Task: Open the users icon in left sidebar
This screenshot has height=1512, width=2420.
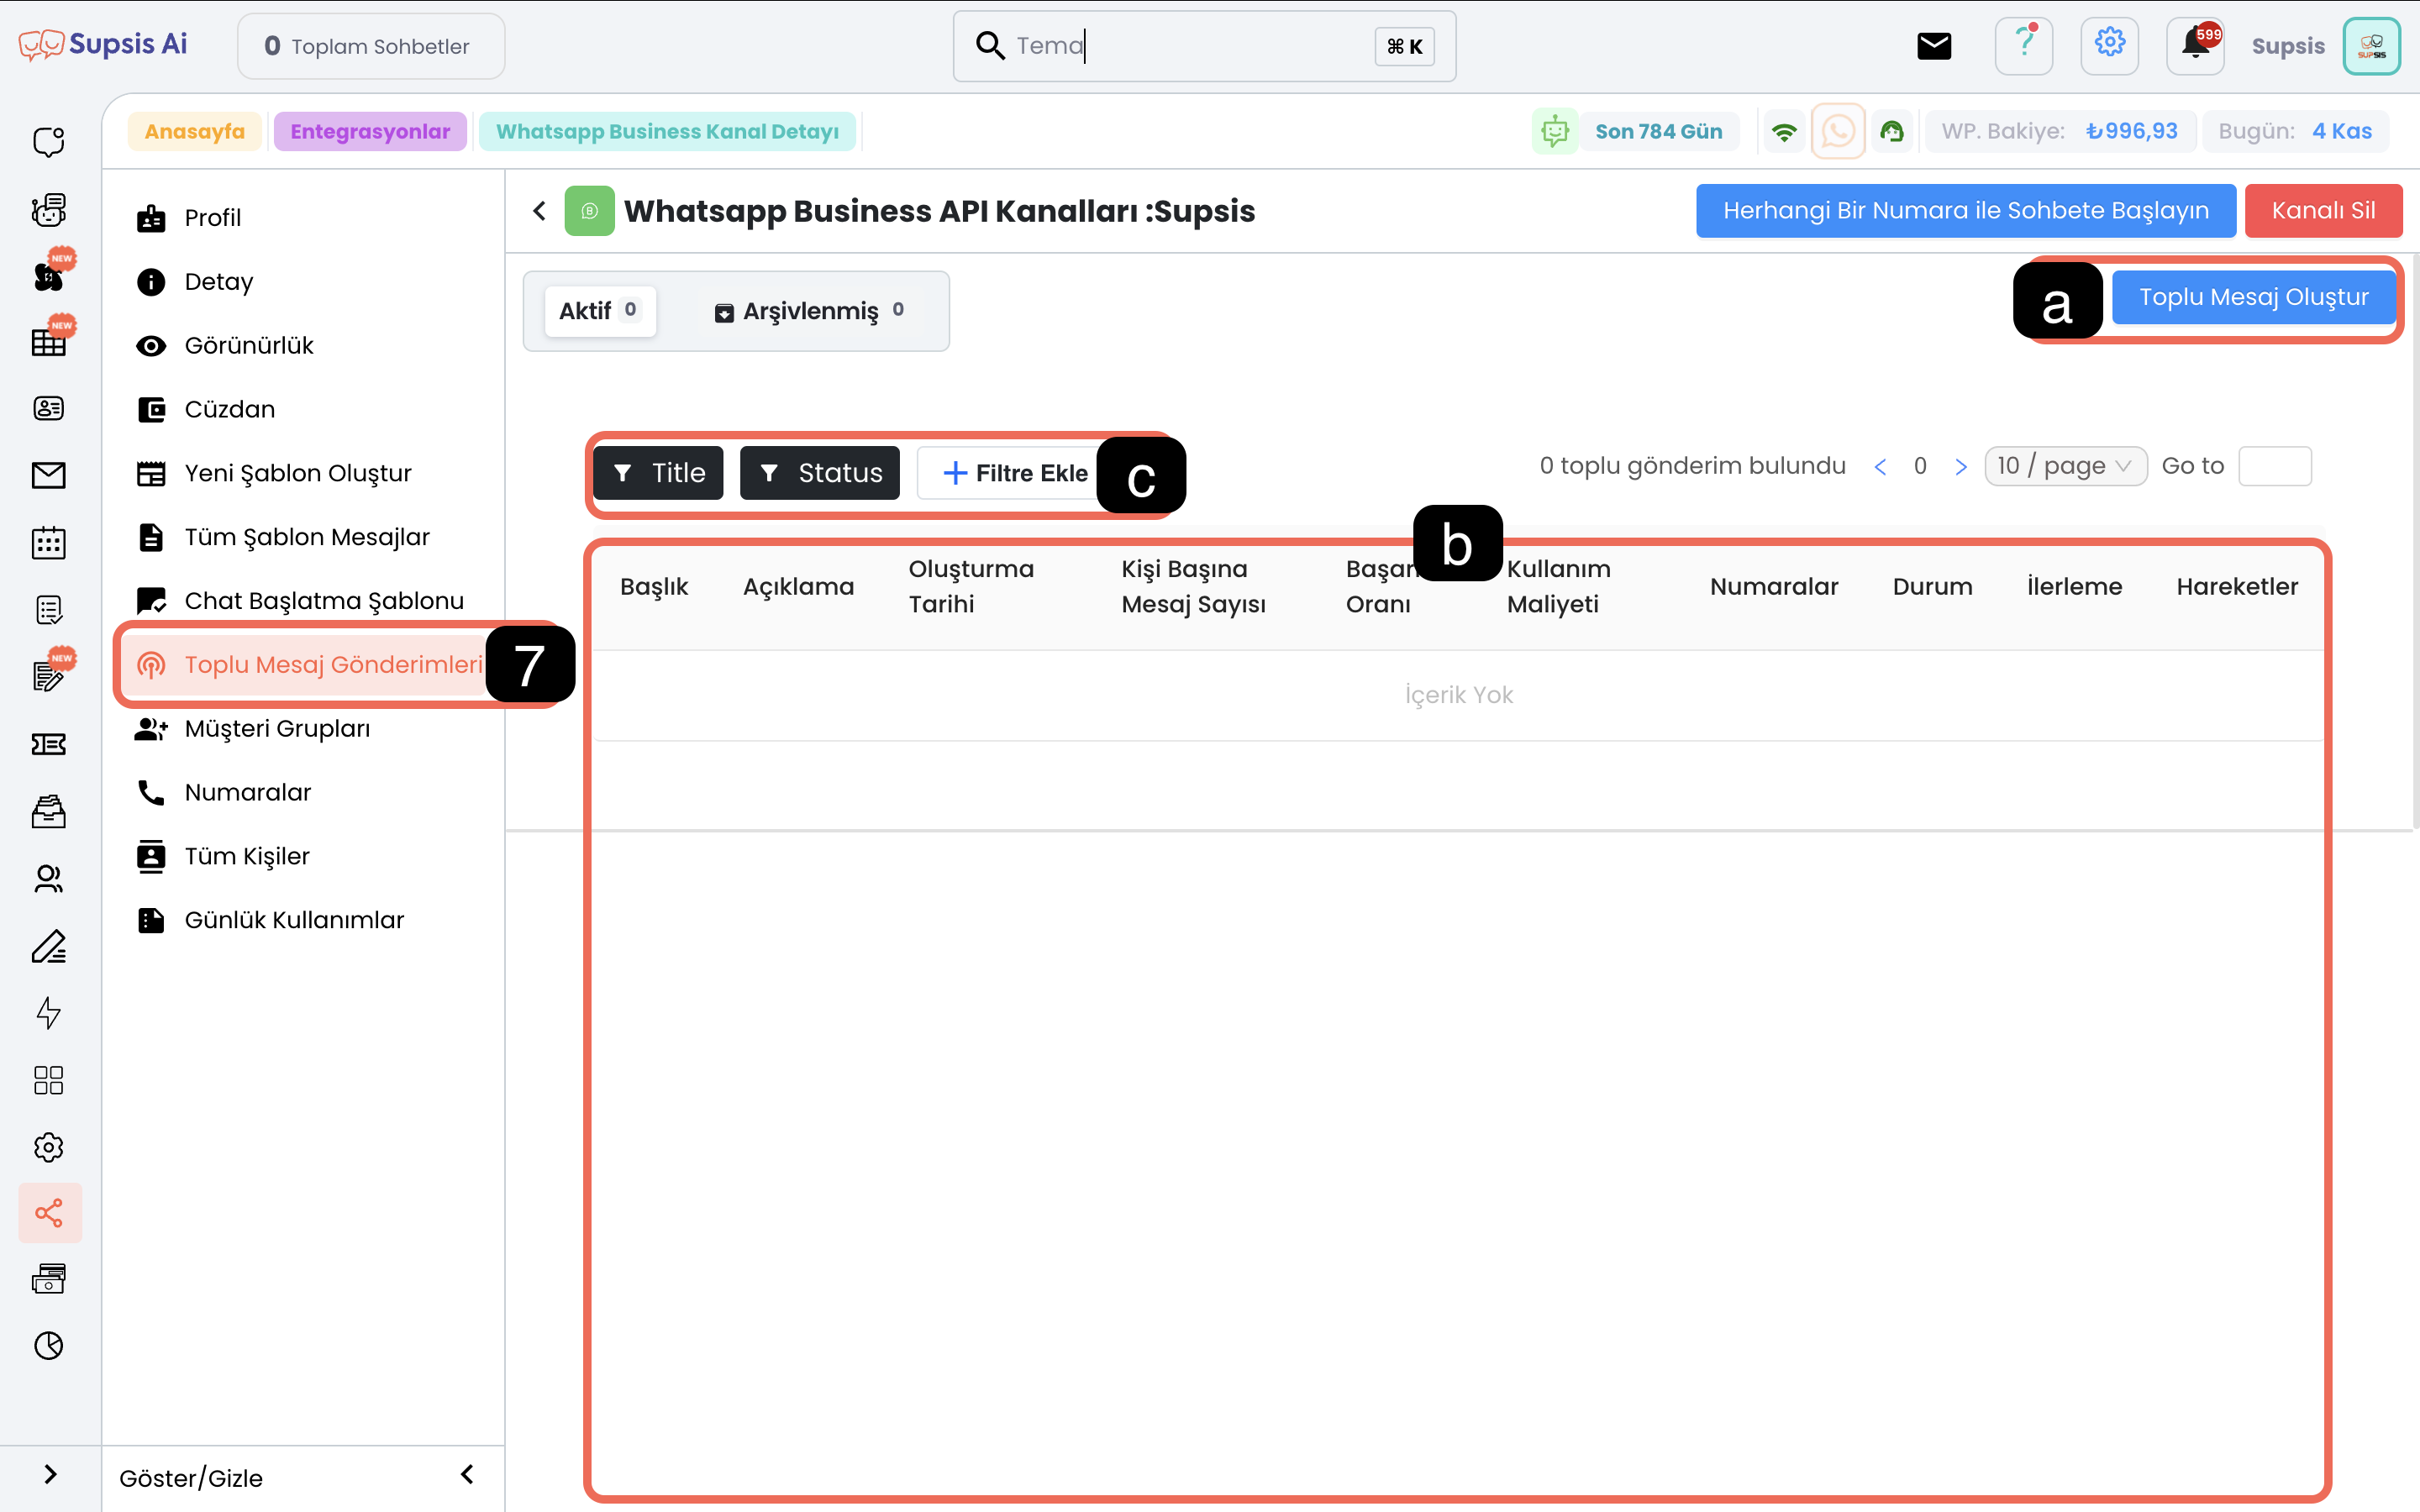Action: (48, 879)
